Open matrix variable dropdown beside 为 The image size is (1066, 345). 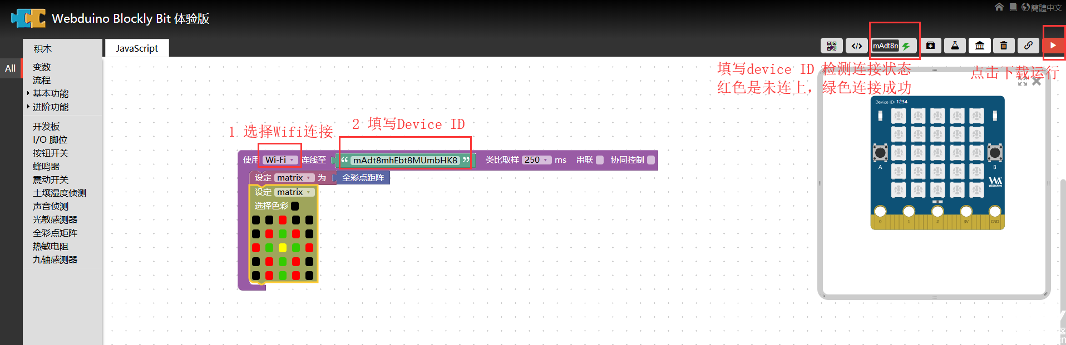click(x=294, y=178)
